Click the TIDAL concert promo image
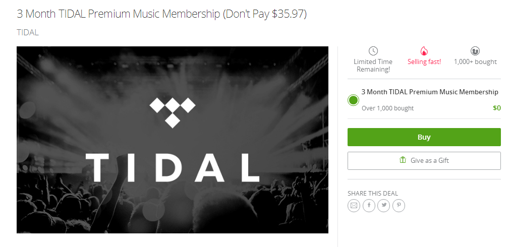This screenshot has width=511, height=247. pos(173,140)
